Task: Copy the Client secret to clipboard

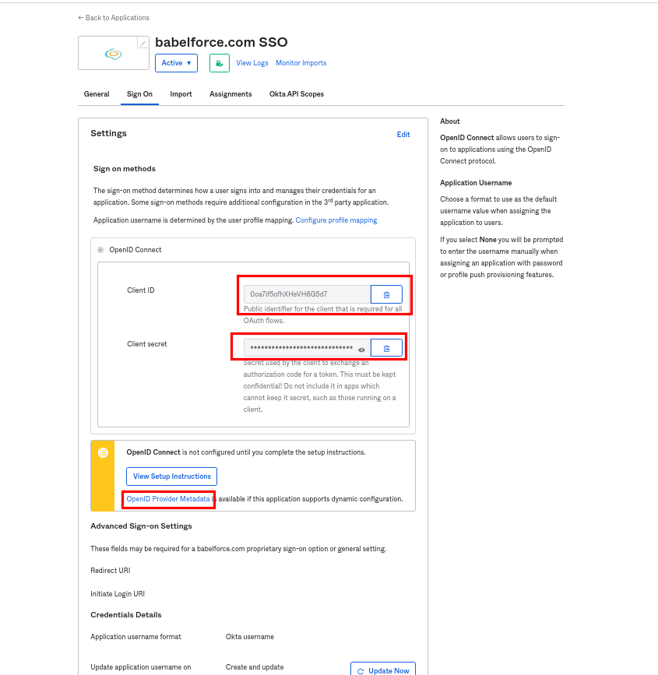Action: tap(386, 348)
